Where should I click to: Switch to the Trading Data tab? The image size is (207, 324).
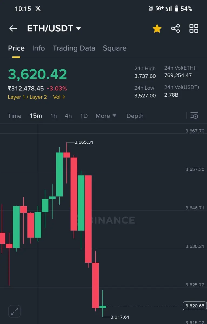coord(74,48)
